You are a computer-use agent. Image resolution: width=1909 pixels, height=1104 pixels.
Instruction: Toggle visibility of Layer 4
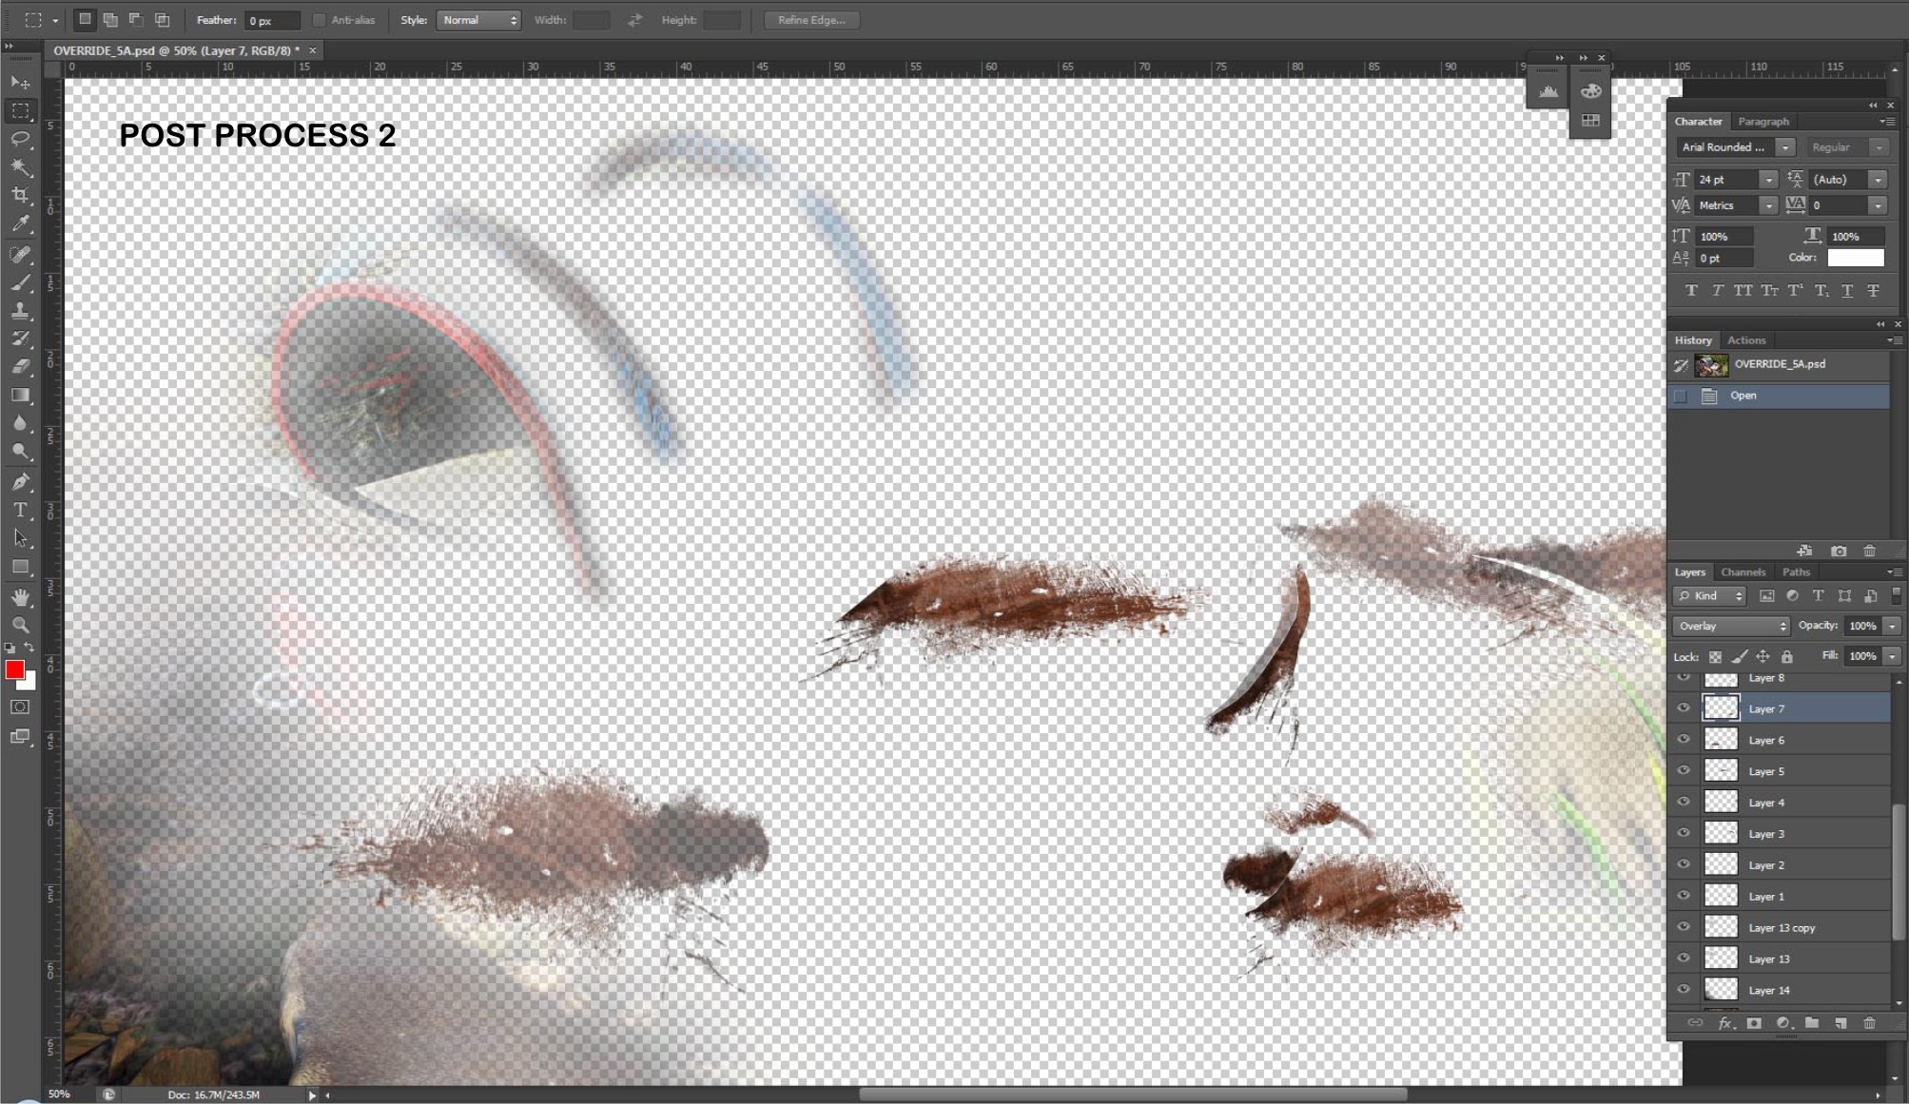click(x=1684, y=802)
